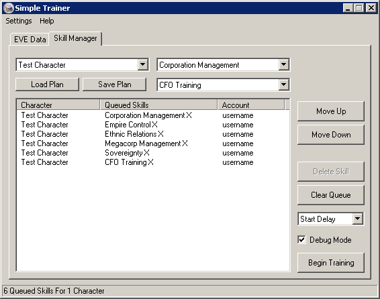Click the Begin Training button
The height and width of the screenshot is (299, 380).
tap(331, 263)
